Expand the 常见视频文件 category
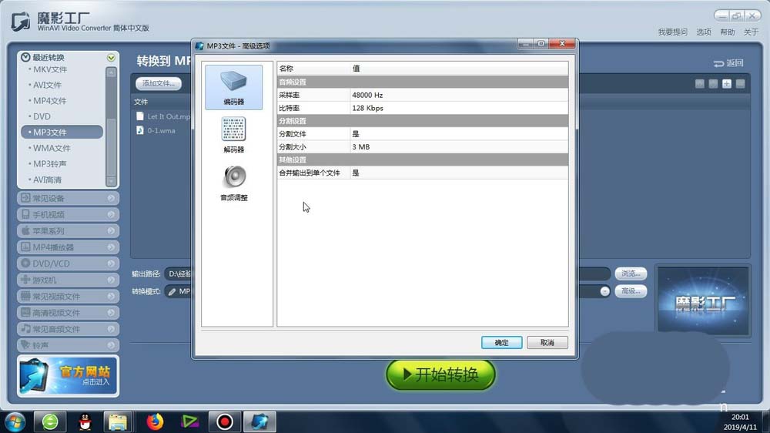This screenshot has height=433, width=770. click(x=68, y=297)
